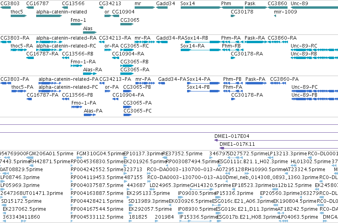Open the CG30178-RA transcript label
The width and height of the screenshot is (338, 223).
(247, 54)
